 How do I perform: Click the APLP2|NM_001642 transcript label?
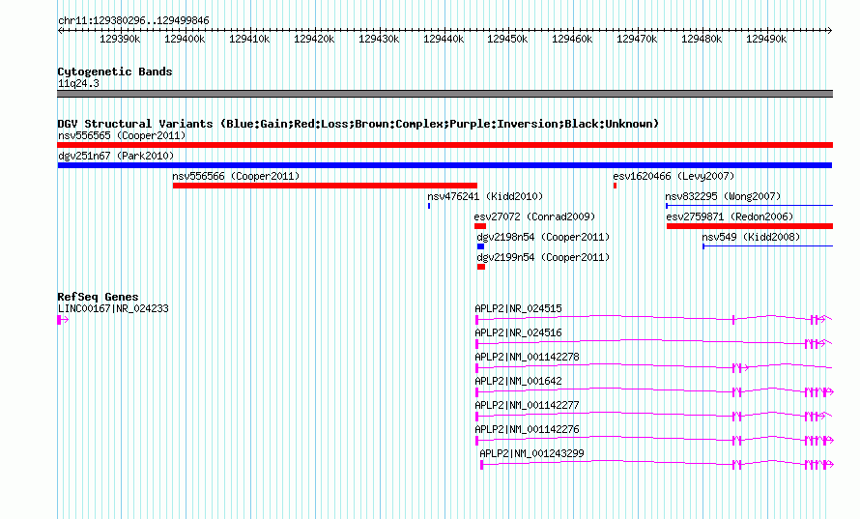point(518,381)
